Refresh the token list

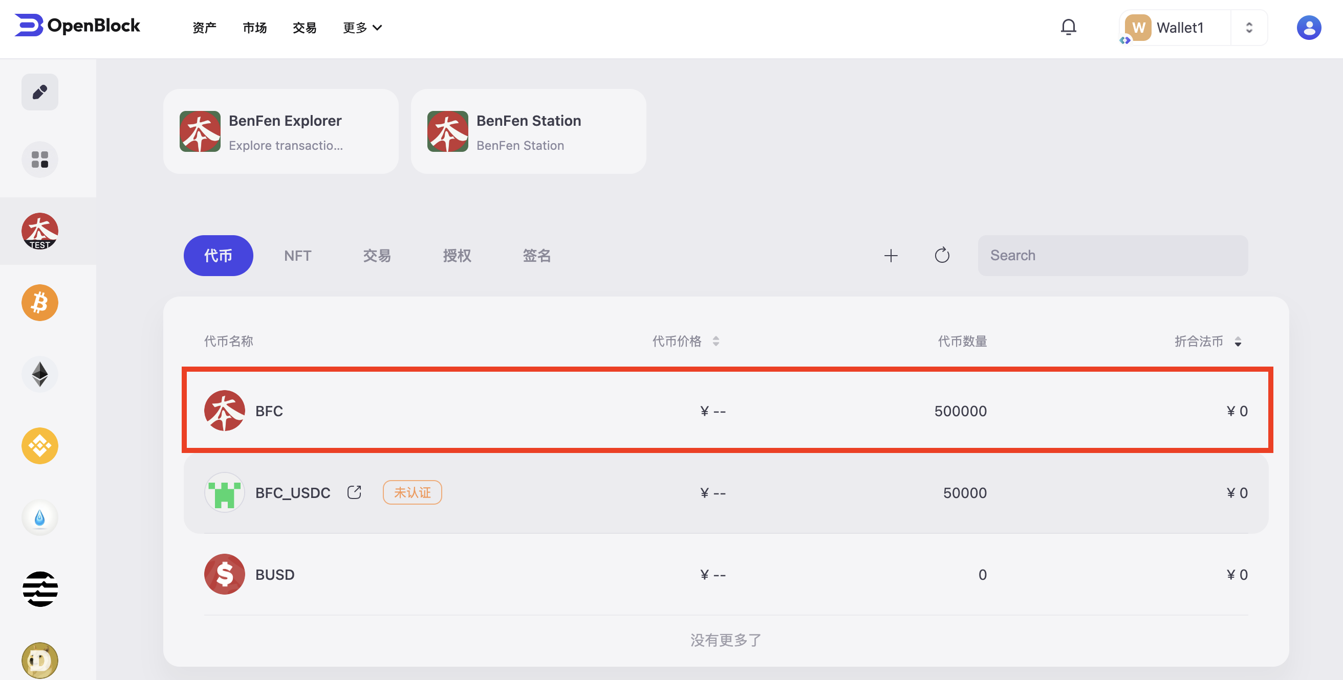click(x=942, y=256)
